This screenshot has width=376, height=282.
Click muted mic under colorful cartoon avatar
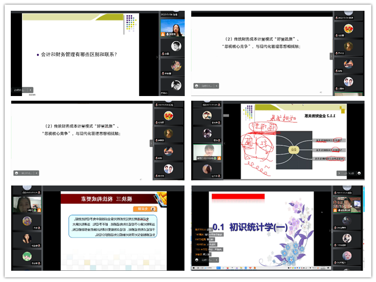click(x=163, y=74)
